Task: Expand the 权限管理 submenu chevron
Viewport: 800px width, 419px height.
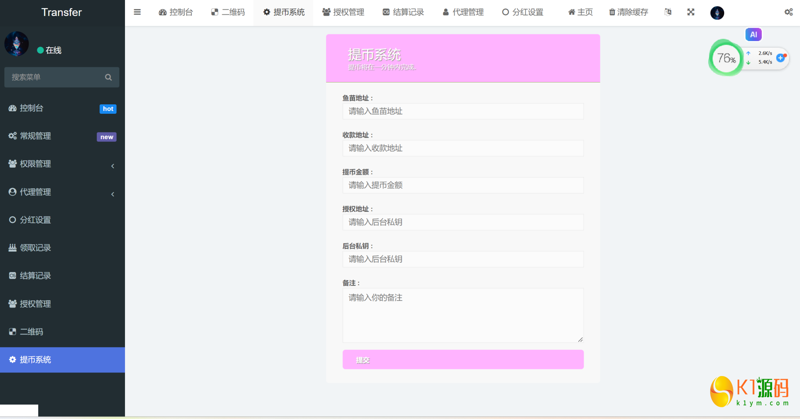Action: pos(112,166)
